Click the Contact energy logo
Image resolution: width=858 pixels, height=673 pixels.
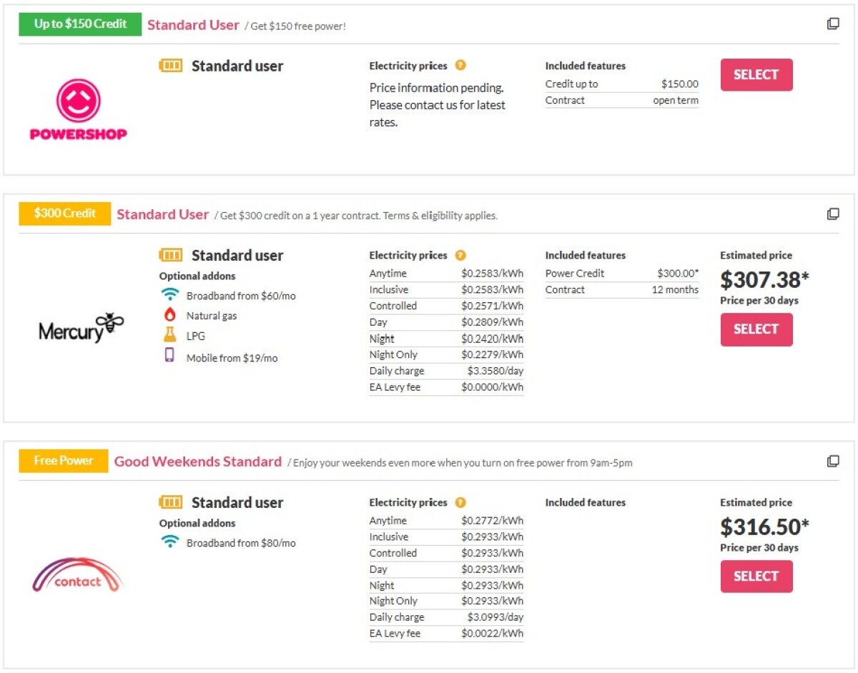tap(77, 575)
